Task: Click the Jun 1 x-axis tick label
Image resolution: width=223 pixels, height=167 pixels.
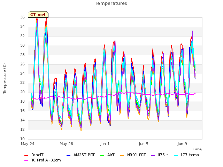Action: click(x=105, y=144)
